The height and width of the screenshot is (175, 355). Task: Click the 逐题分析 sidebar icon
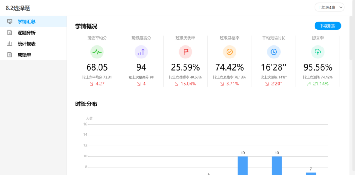[x=10, y=33]
